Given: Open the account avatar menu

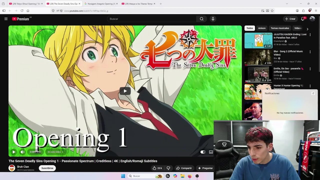Looking at the screenshot, I should [312, 19].
